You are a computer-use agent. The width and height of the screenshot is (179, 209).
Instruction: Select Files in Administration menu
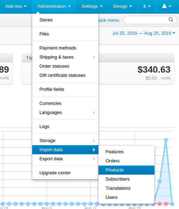[65, 34]
